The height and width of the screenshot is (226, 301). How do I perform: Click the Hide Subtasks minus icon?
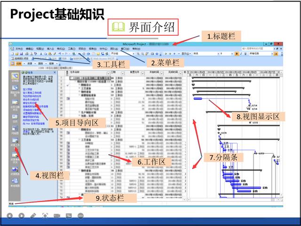179,54
